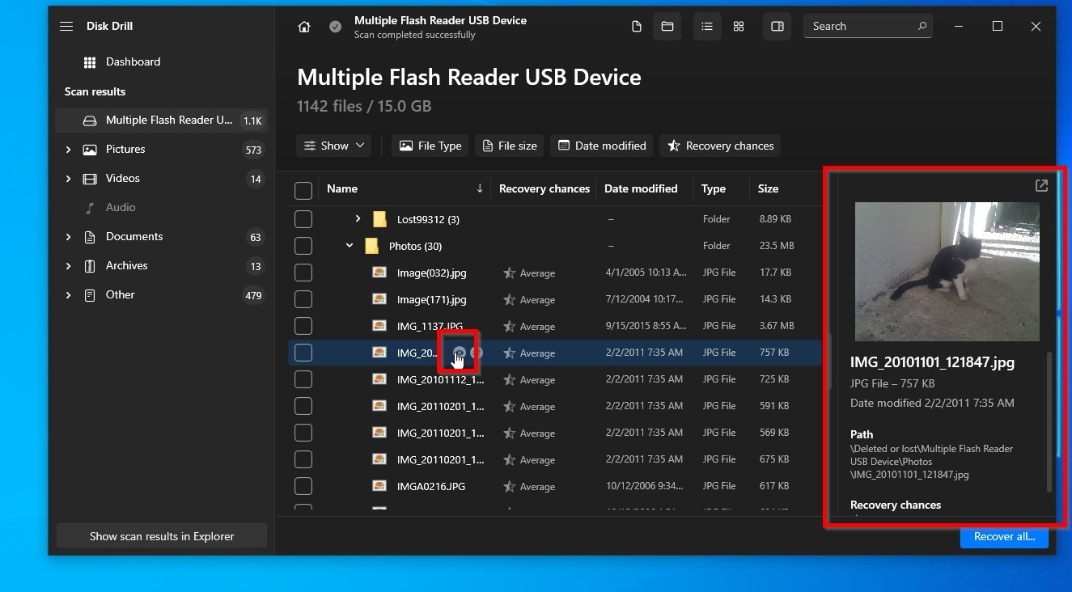The height and width of the screenshot is (592, 1072).
Task: Click the Lost99312 folder icon
Action: click(x=379, y=219)
